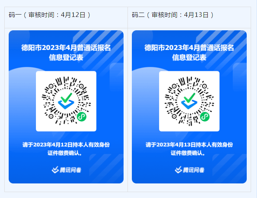Click green mini-program icon on right QR code
257x198 pixels.
click(204, 117)
